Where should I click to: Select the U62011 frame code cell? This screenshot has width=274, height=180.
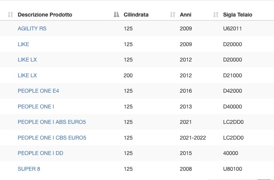(x=232, y=28)
